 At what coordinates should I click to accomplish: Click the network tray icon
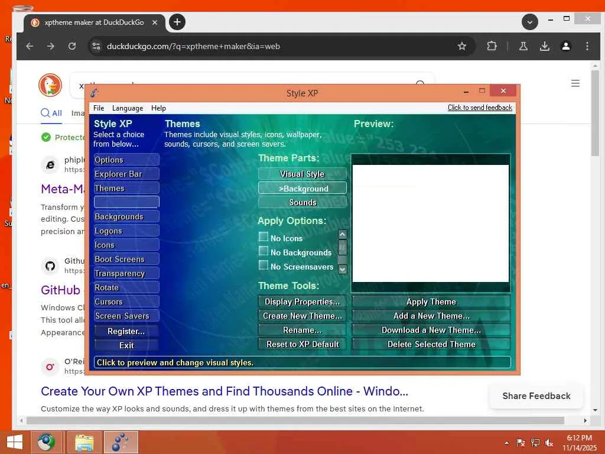(535, 443)
